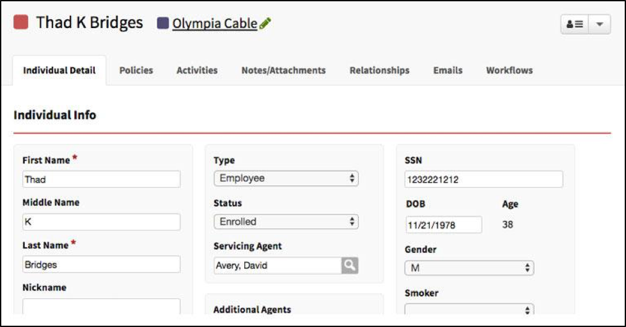
Task: Go to the Notes/Attachments tab
Action: coord(283,70)
